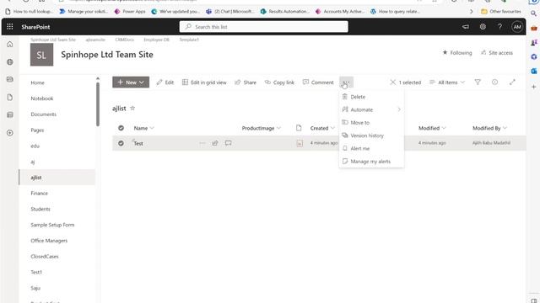Open Documents in the left navigation
Image resolution: width=540 pixels, height=303 pixels.
click(x=43, y=114)
